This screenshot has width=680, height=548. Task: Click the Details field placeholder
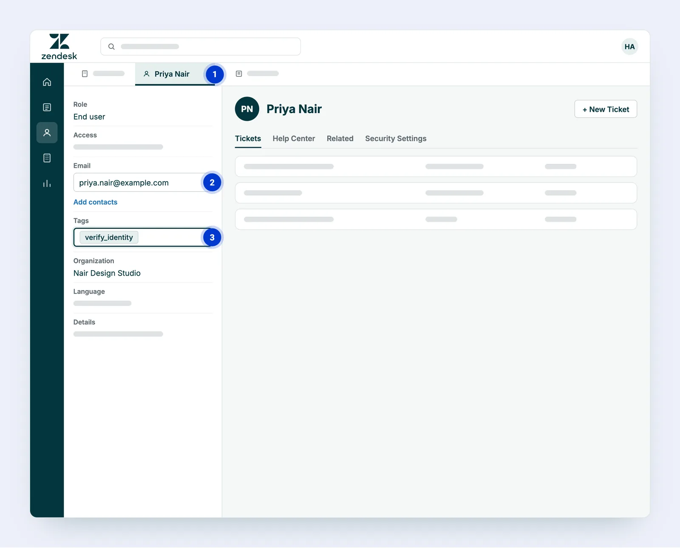coord(118,334)
